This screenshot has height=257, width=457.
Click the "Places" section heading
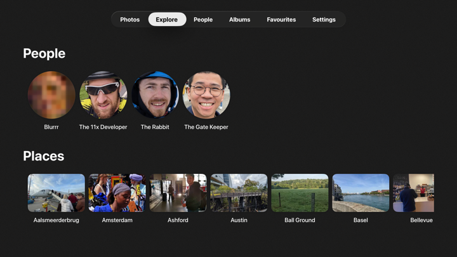point(44,156)
